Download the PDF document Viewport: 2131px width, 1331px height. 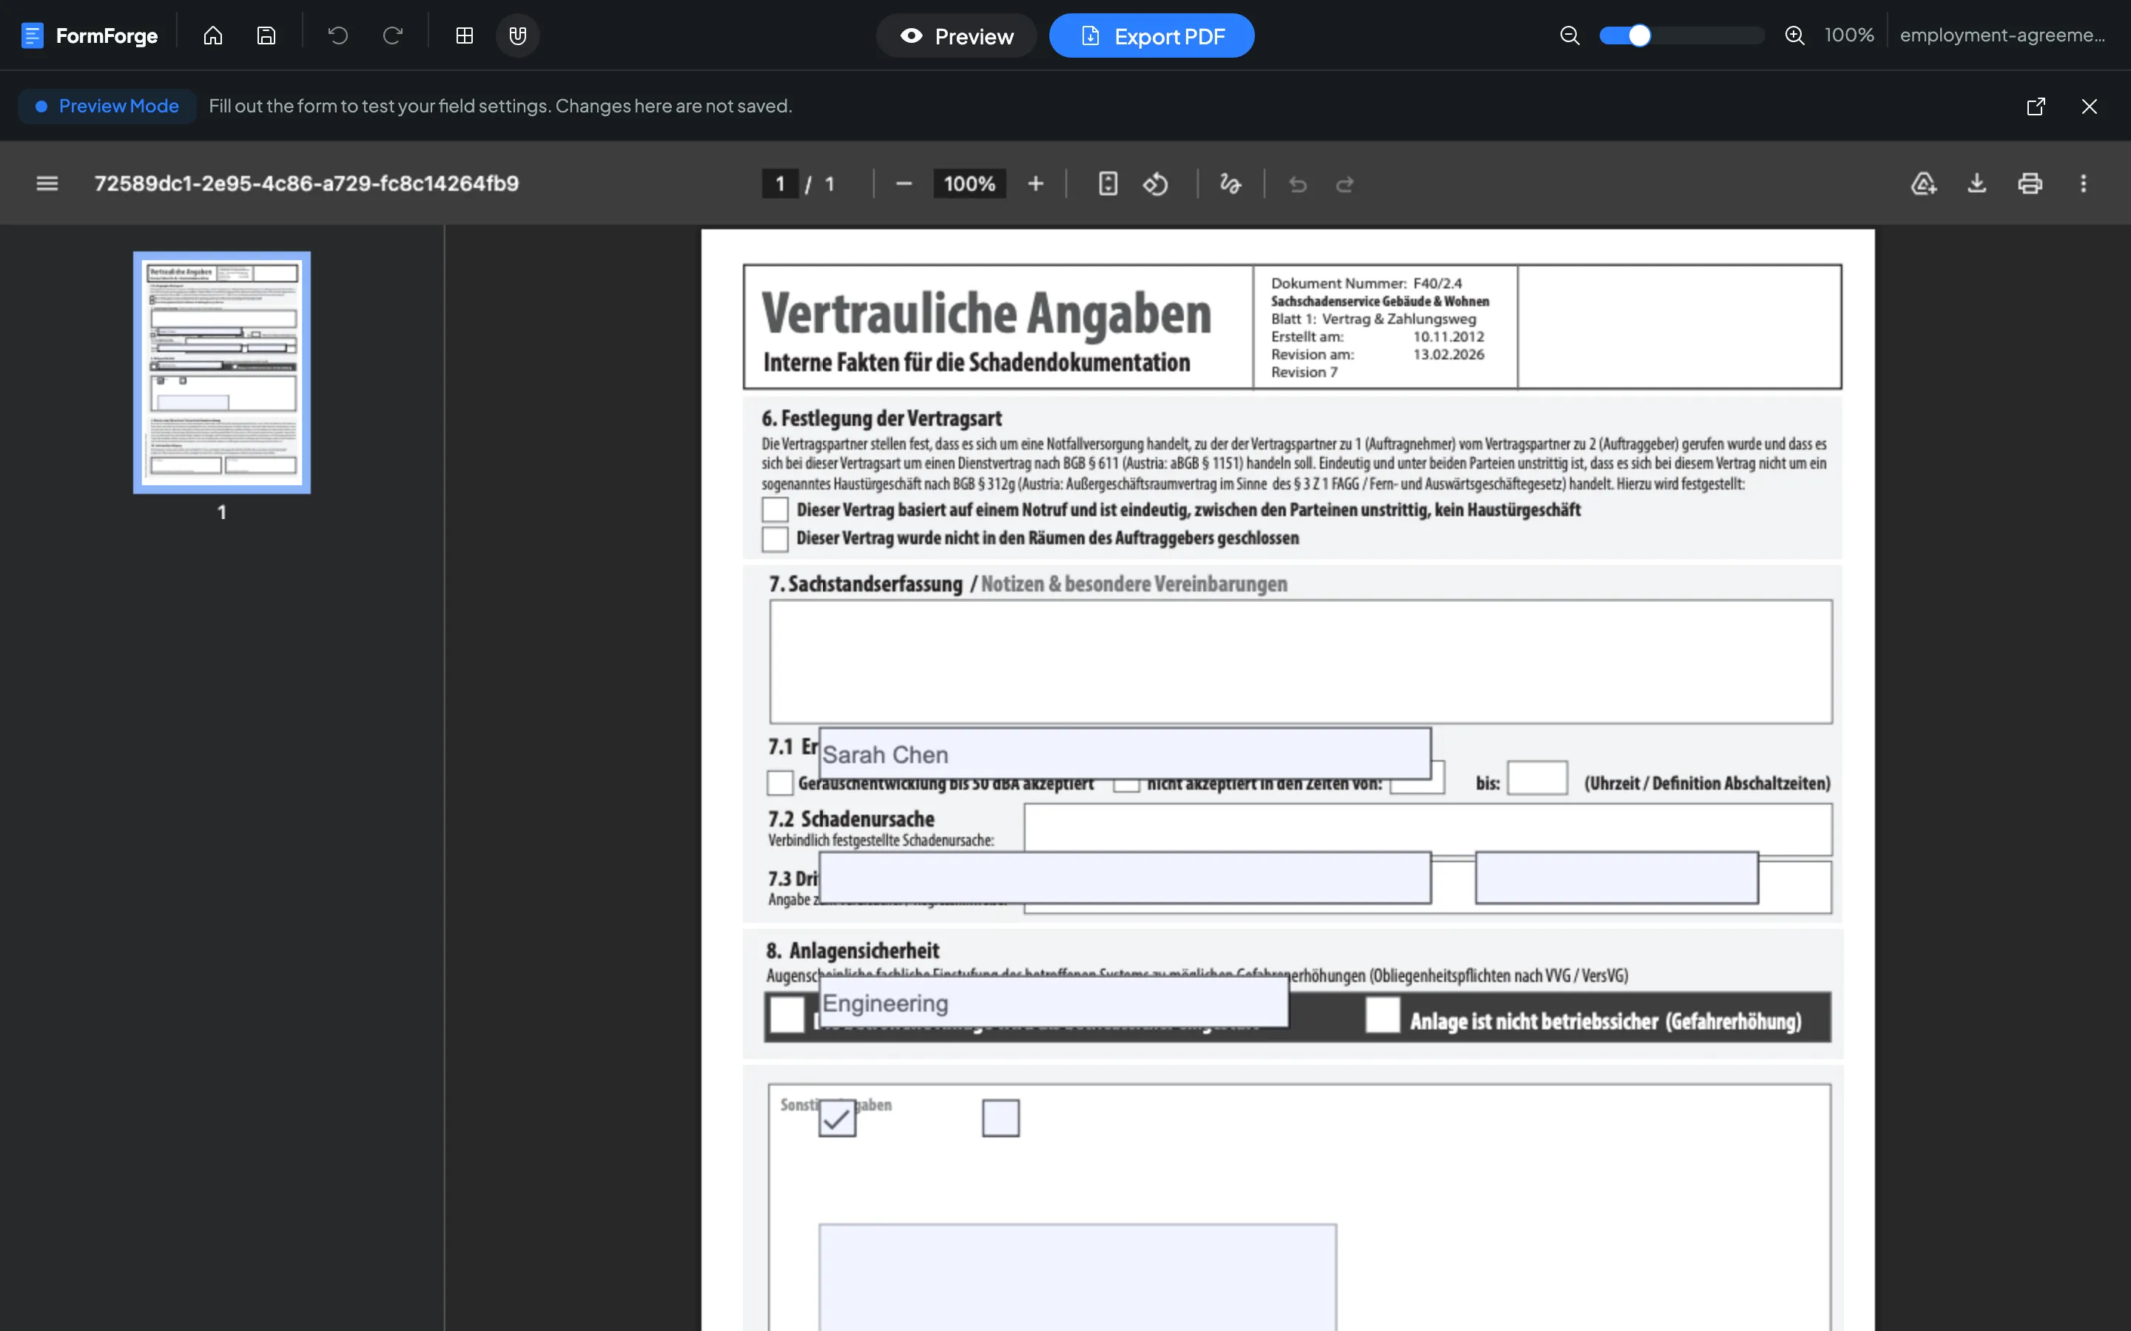click(1977, 183)
